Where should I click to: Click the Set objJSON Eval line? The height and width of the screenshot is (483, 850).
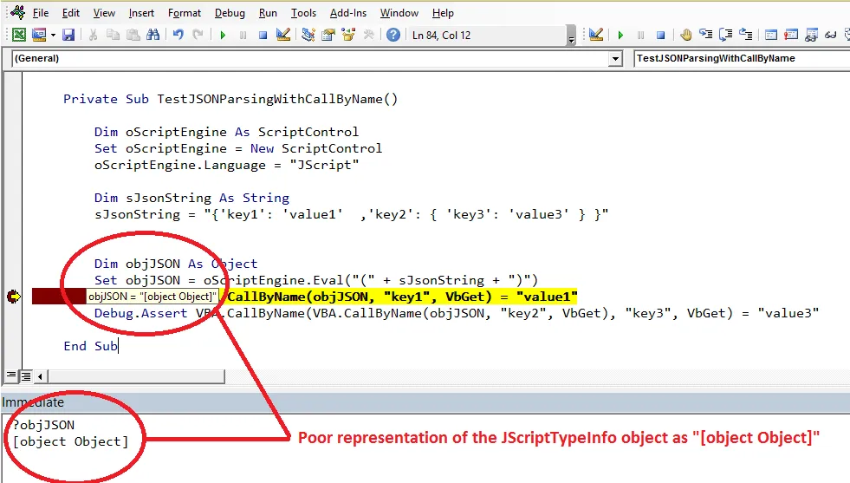[x=316, y=281]
